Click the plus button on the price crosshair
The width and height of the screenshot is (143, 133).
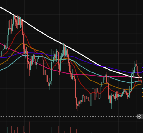click(x=139, y=116)
